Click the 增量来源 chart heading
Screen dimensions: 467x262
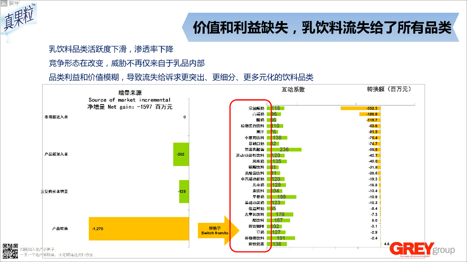click(x=130, y=93)
